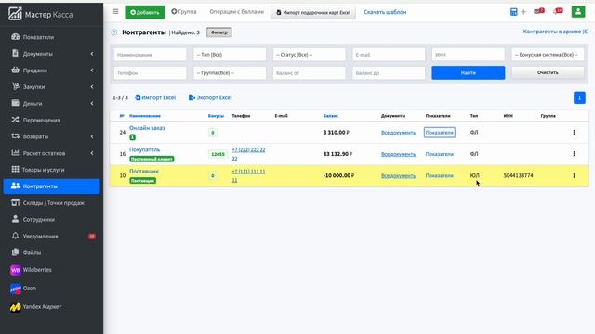Open Контрагенты в архиве link
This screenshot has height=334, width=595.
(x=556, y=32)
